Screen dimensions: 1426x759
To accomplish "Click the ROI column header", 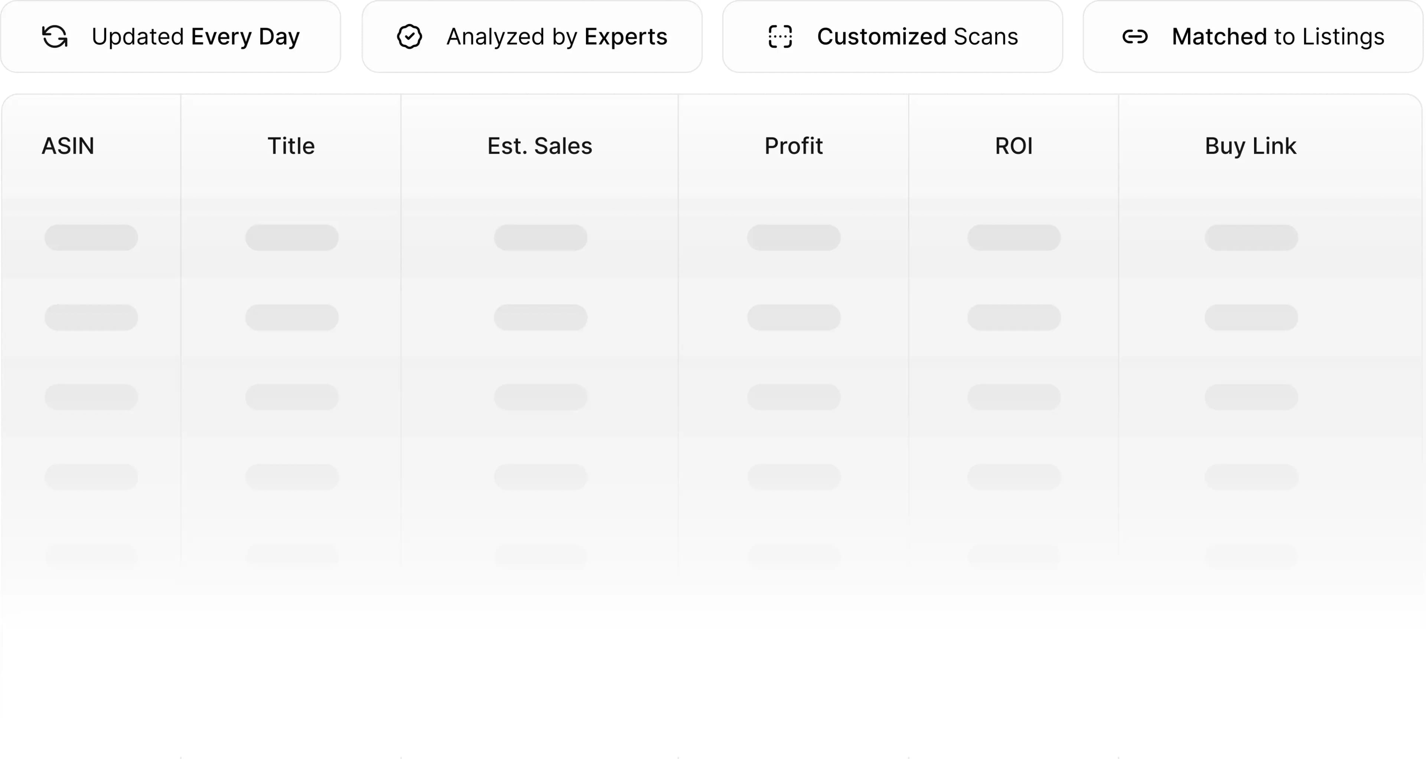I will click(1013, 146).
